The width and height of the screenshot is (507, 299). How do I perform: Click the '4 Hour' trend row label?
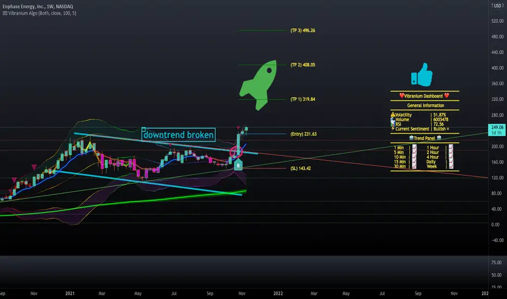point(432,157)
